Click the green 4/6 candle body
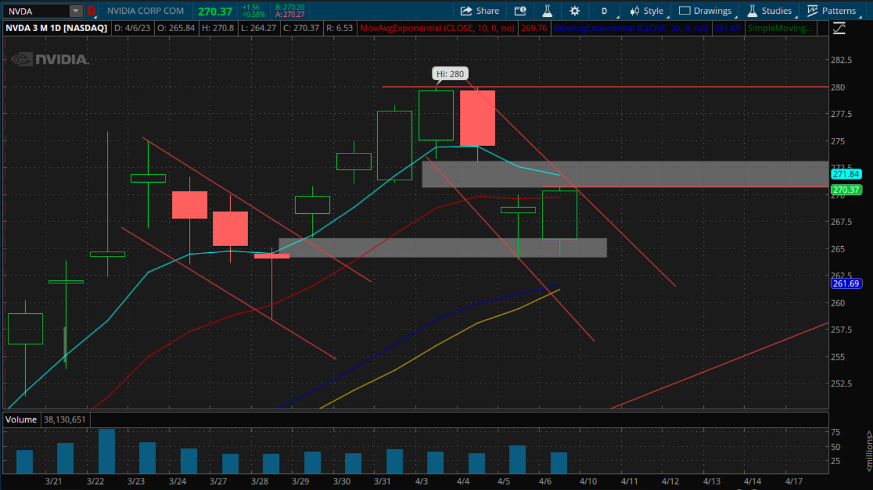The image size is (873, 490). pos(559,214)
